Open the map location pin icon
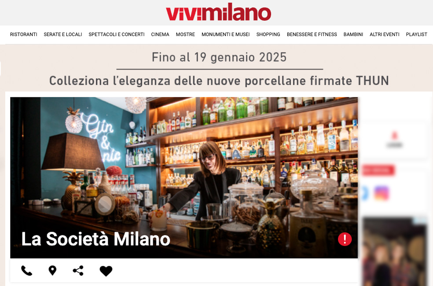433x286 pixels. click(52, 271)
